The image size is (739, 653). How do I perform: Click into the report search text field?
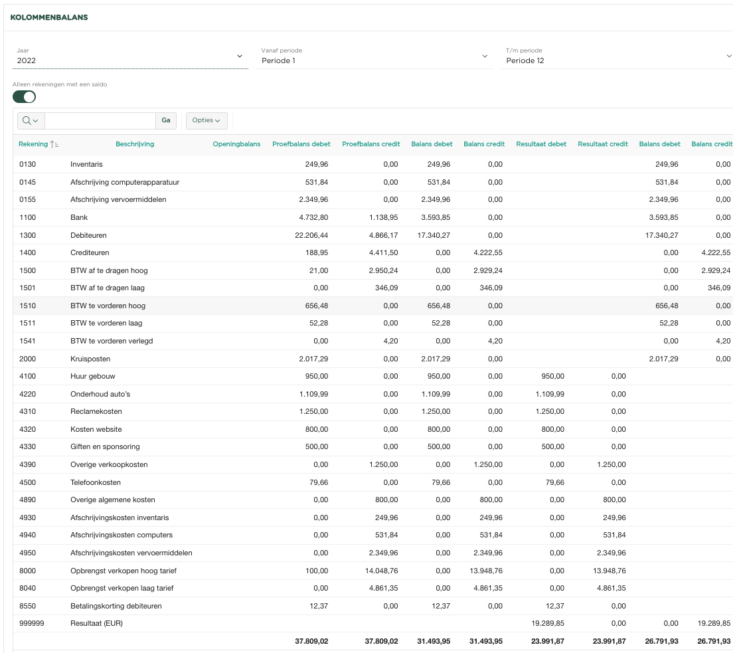(100, 120)
